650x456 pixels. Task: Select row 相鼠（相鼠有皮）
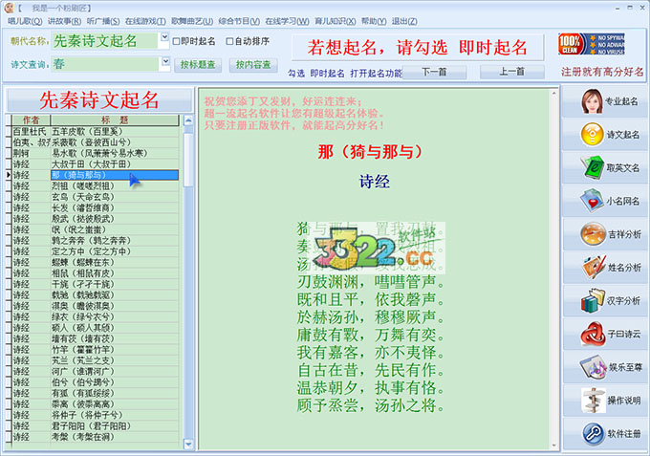click(115, 273)
